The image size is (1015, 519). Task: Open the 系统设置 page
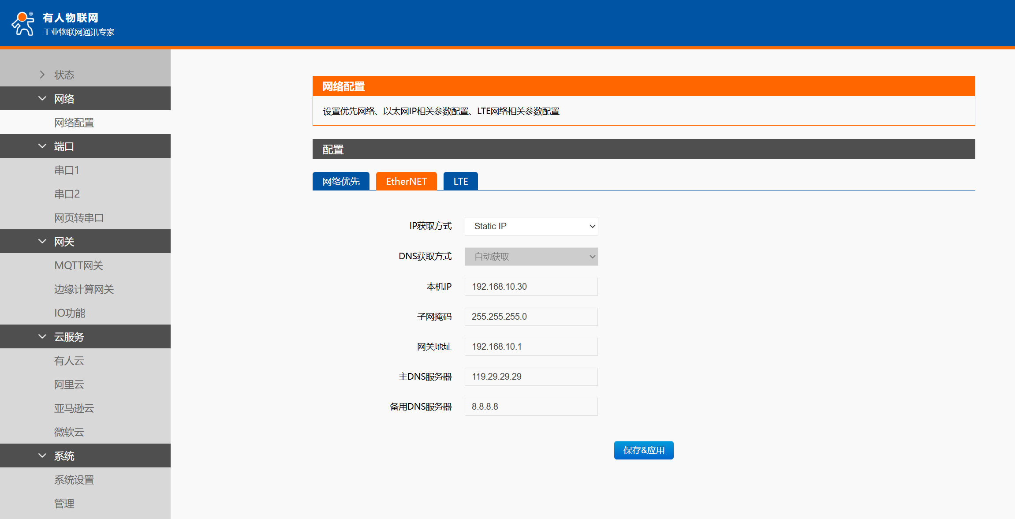pos(74,480)
